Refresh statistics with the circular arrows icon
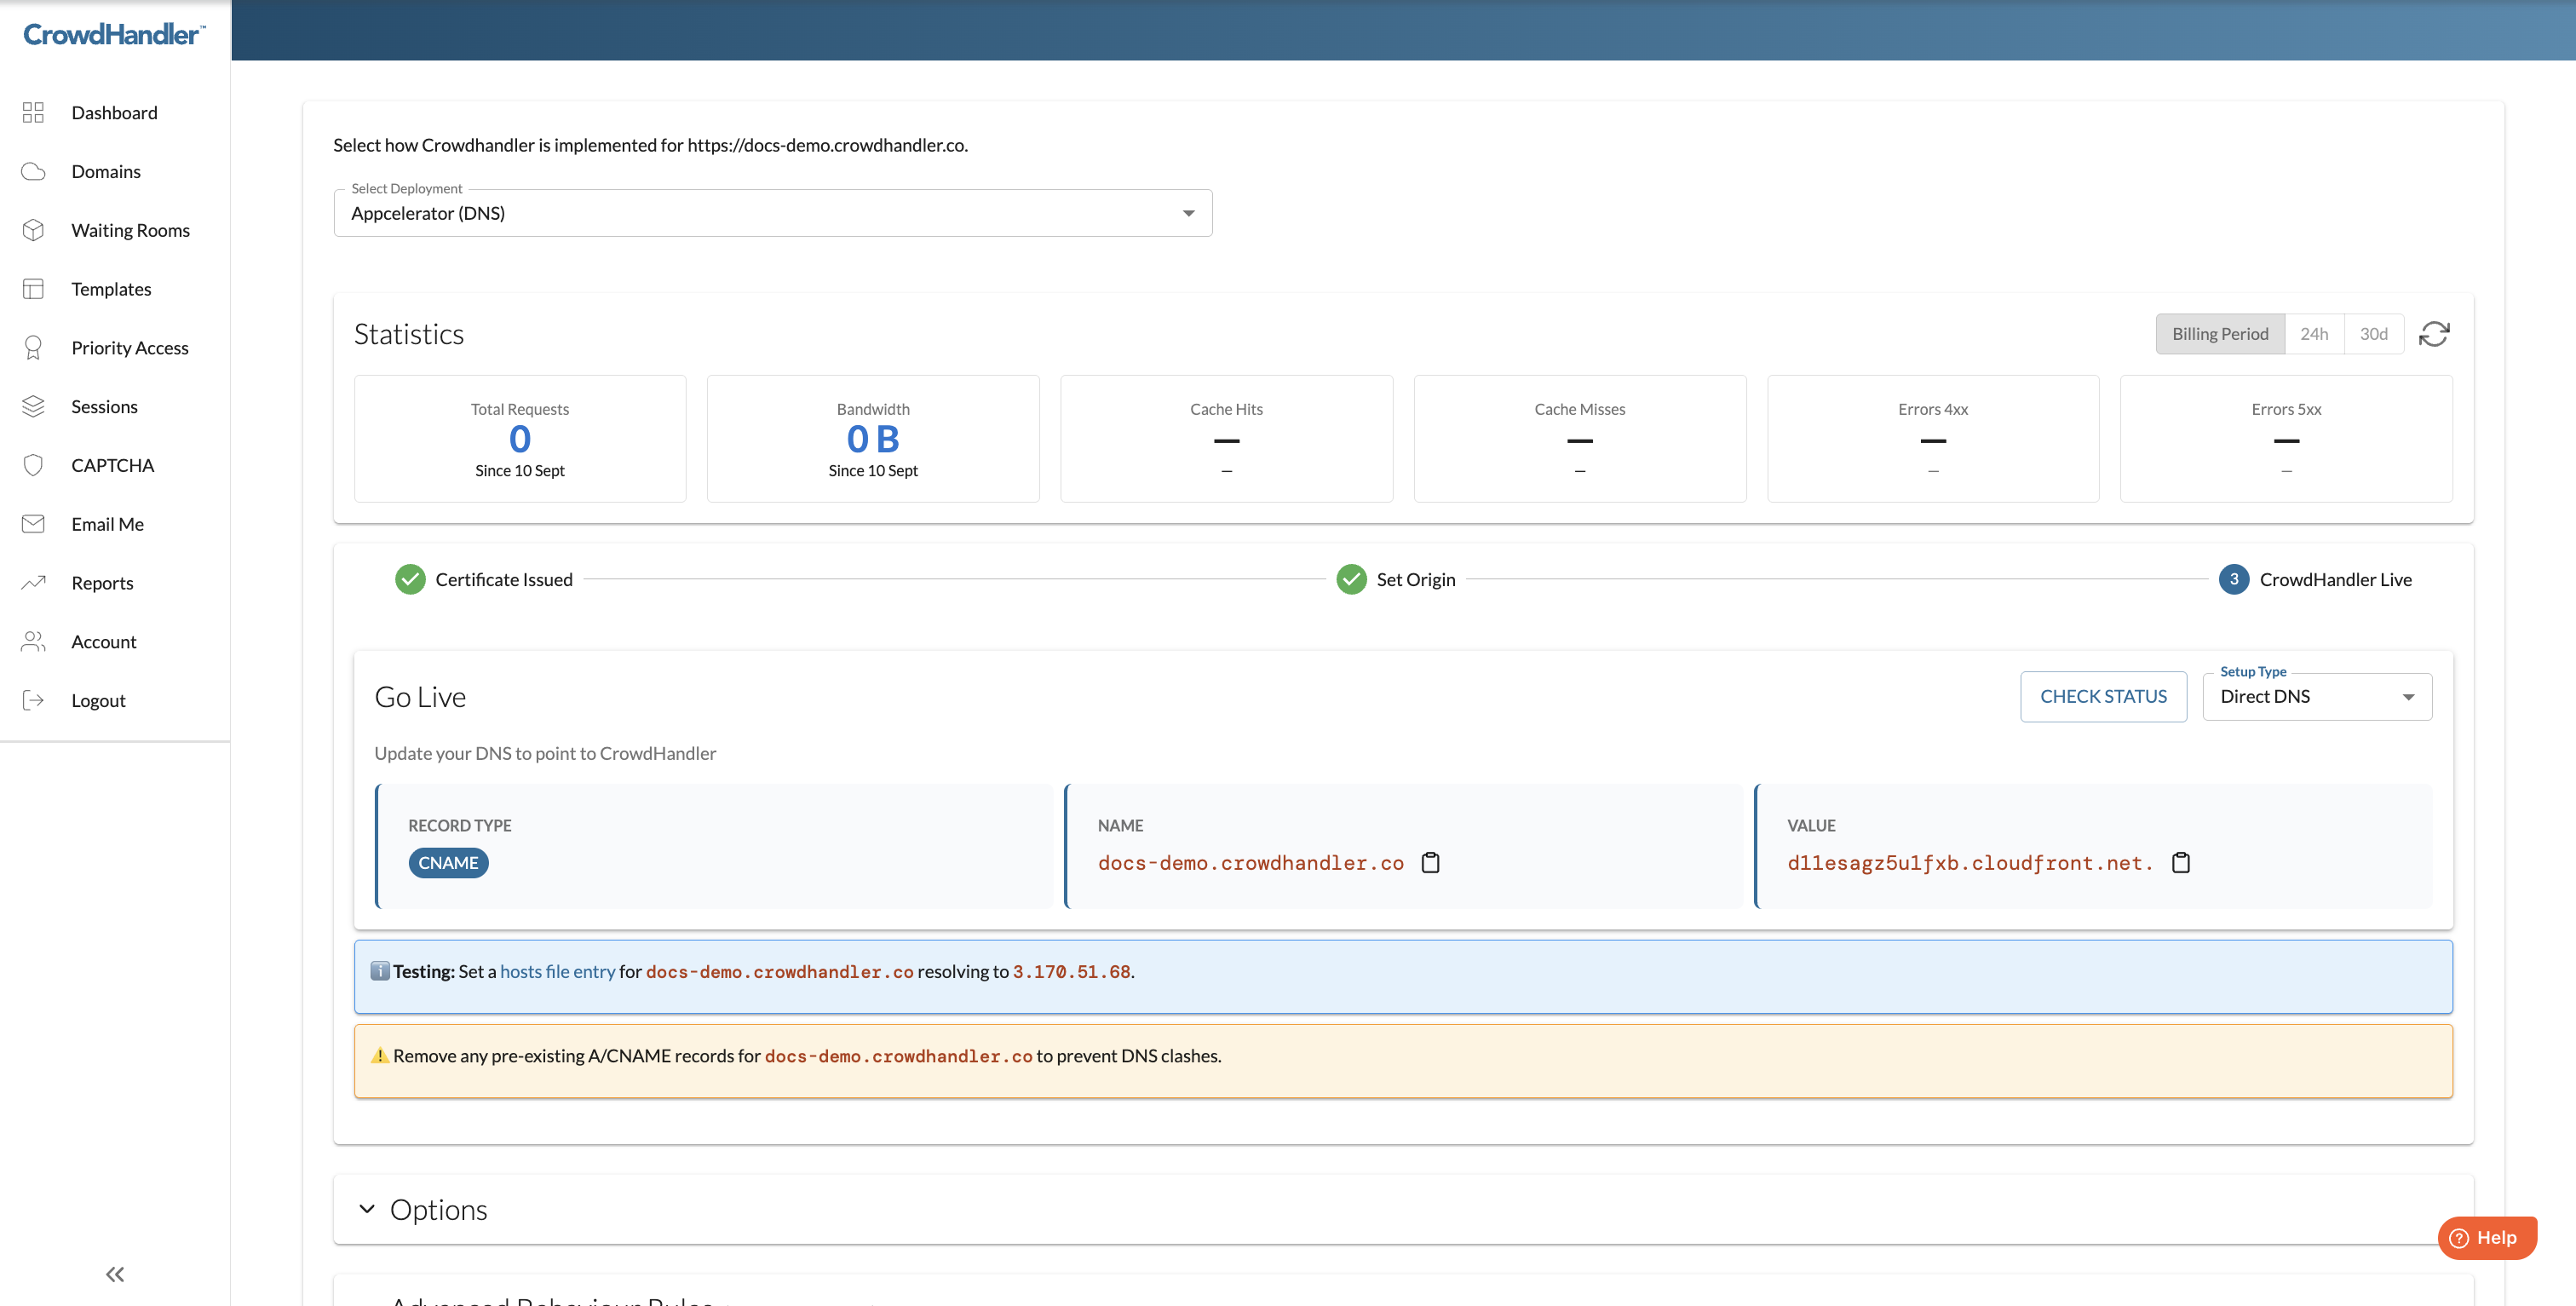Screen dimensions: 2576x1306 coord(2434,334)
